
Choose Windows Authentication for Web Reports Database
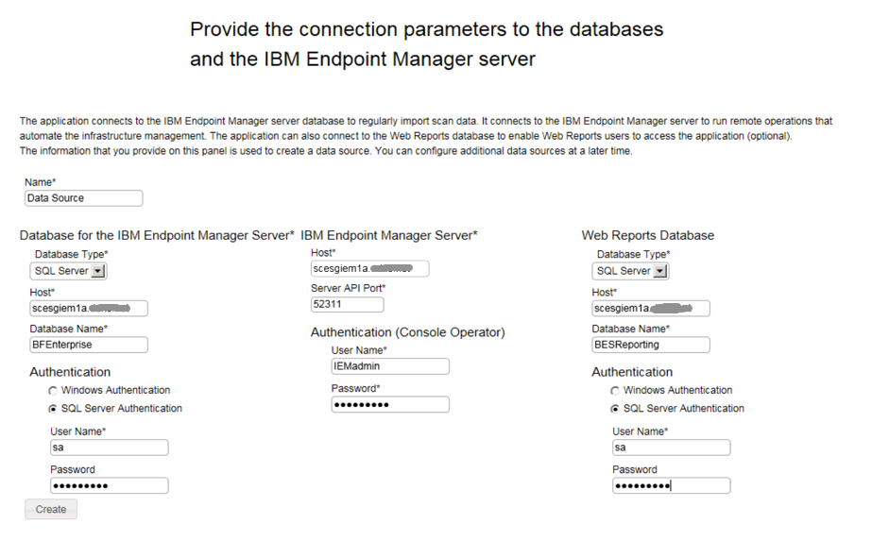[x=615, y=390]
